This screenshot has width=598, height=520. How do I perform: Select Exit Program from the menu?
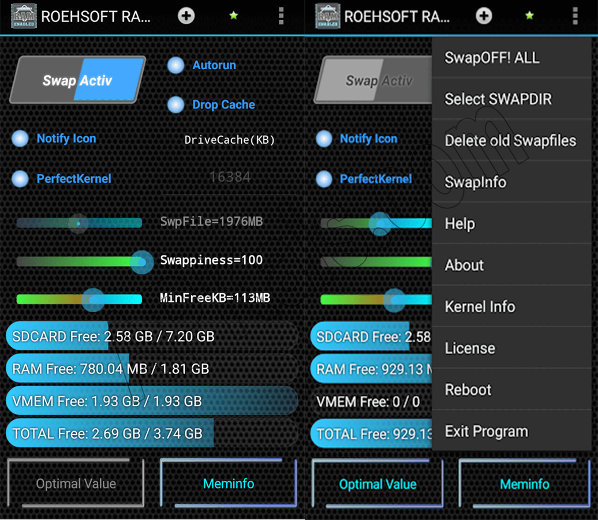tap(512, 432)
